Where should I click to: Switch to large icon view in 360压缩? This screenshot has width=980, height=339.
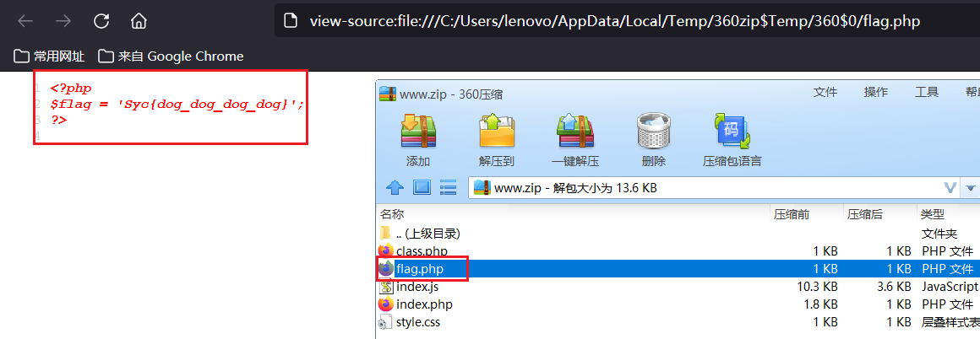click(x=422, y=186)
